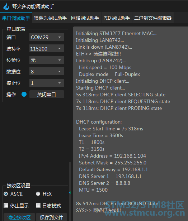The image size is (188, 221).
Task: Open the 停止位 stop bits dropdown
Action: coord(47,83)
